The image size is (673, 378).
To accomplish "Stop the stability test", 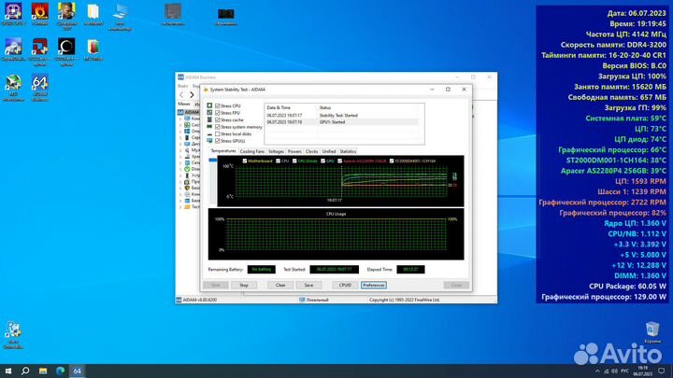I will click(x=244, y=285).
